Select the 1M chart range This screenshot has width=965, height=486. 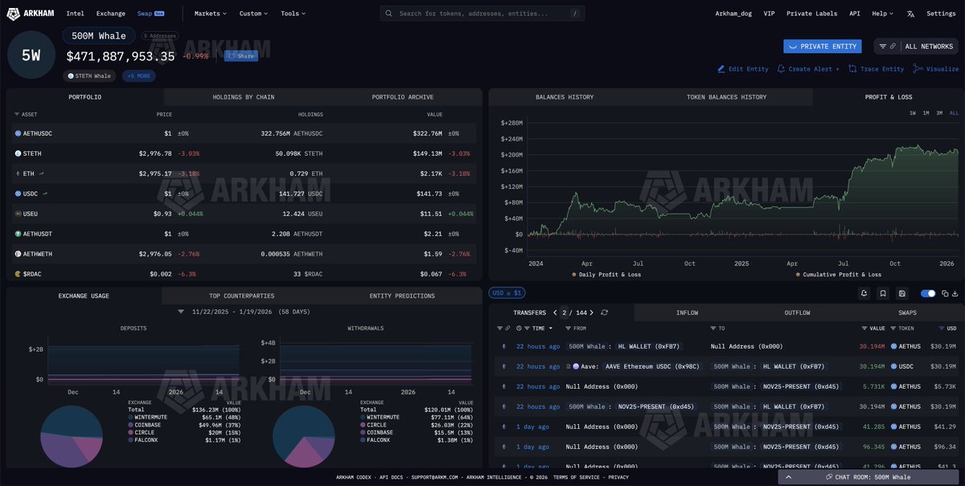pos(926,113)
